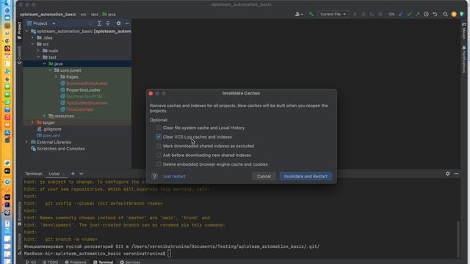Switch to the Local terminal tab

[x=54, y=174]
